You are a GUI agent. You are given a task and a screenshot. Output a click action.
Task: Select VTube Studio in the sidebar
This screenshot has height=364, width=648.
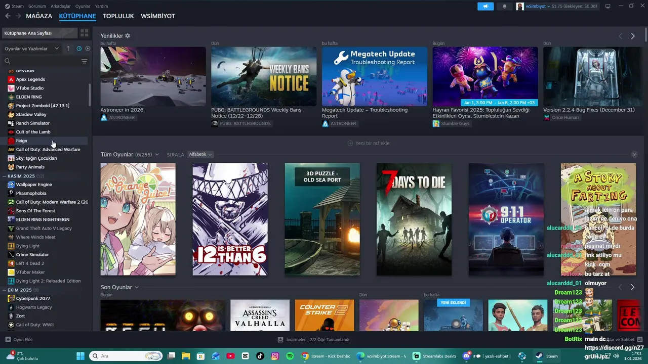[30, 88]
